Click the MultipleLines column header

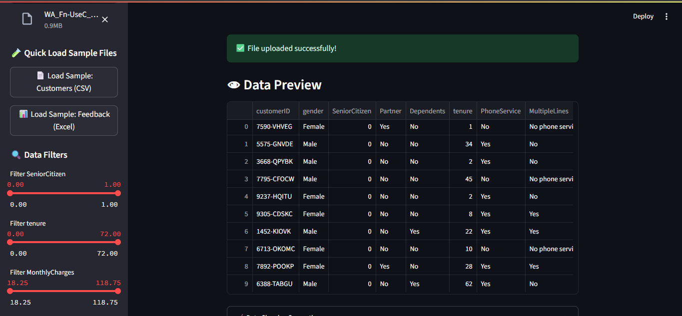(x=549, y=111)
